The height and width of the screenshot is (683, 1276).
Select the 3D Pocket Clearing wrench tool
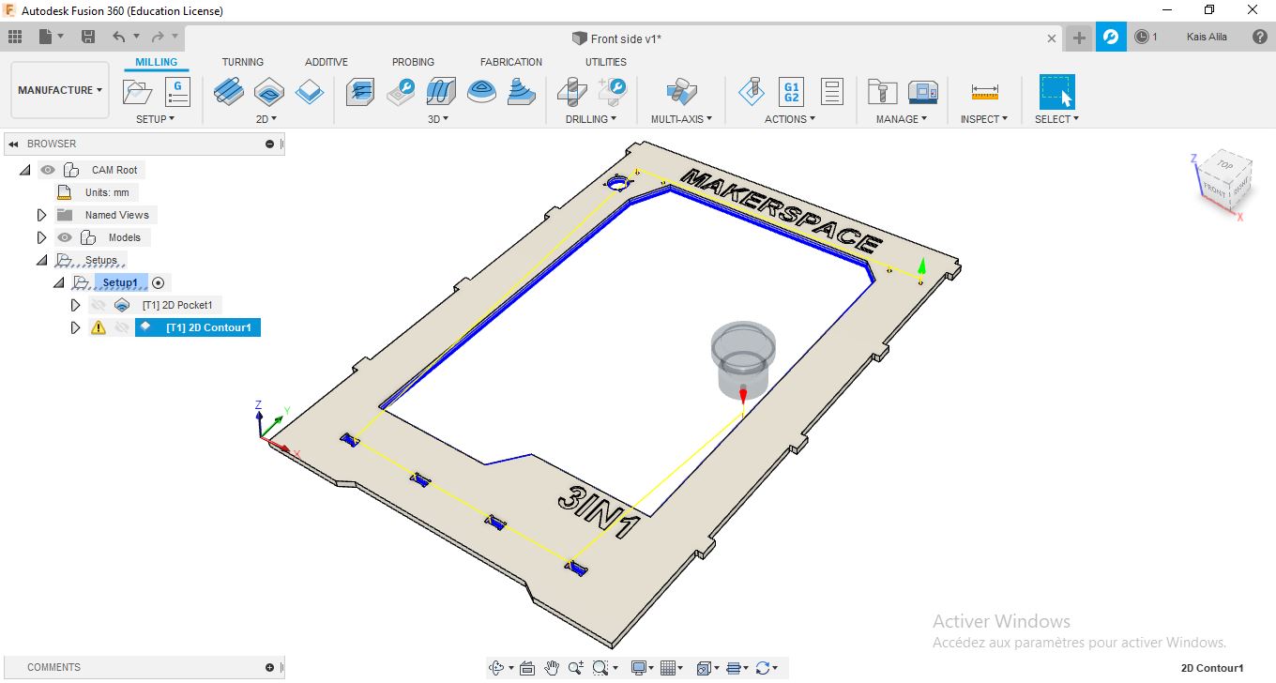402,92
